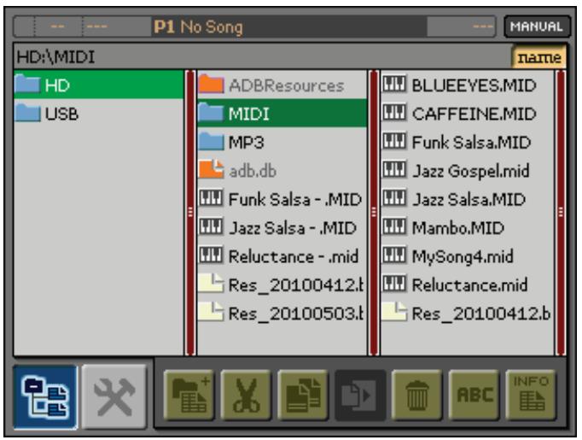Click the blue folder icon beside MP3

pyautogui.click(x=211, y=141)
